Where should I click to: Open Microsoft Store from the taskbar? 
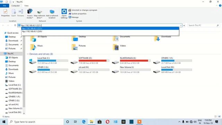(100, 122)
